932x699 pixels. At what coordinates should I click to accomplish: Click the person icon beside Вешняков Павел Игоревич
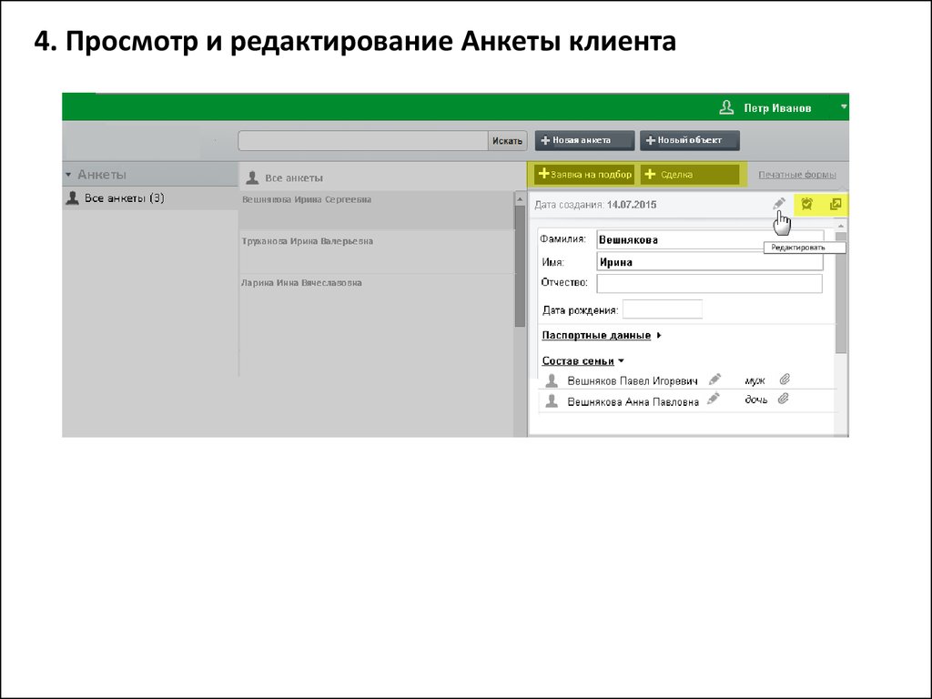[x=552, y=380]
